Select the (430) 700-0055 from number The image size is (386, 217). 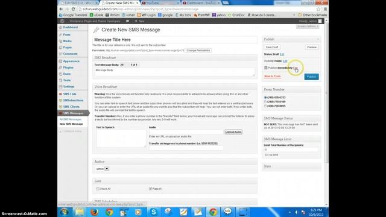[265, 106]
